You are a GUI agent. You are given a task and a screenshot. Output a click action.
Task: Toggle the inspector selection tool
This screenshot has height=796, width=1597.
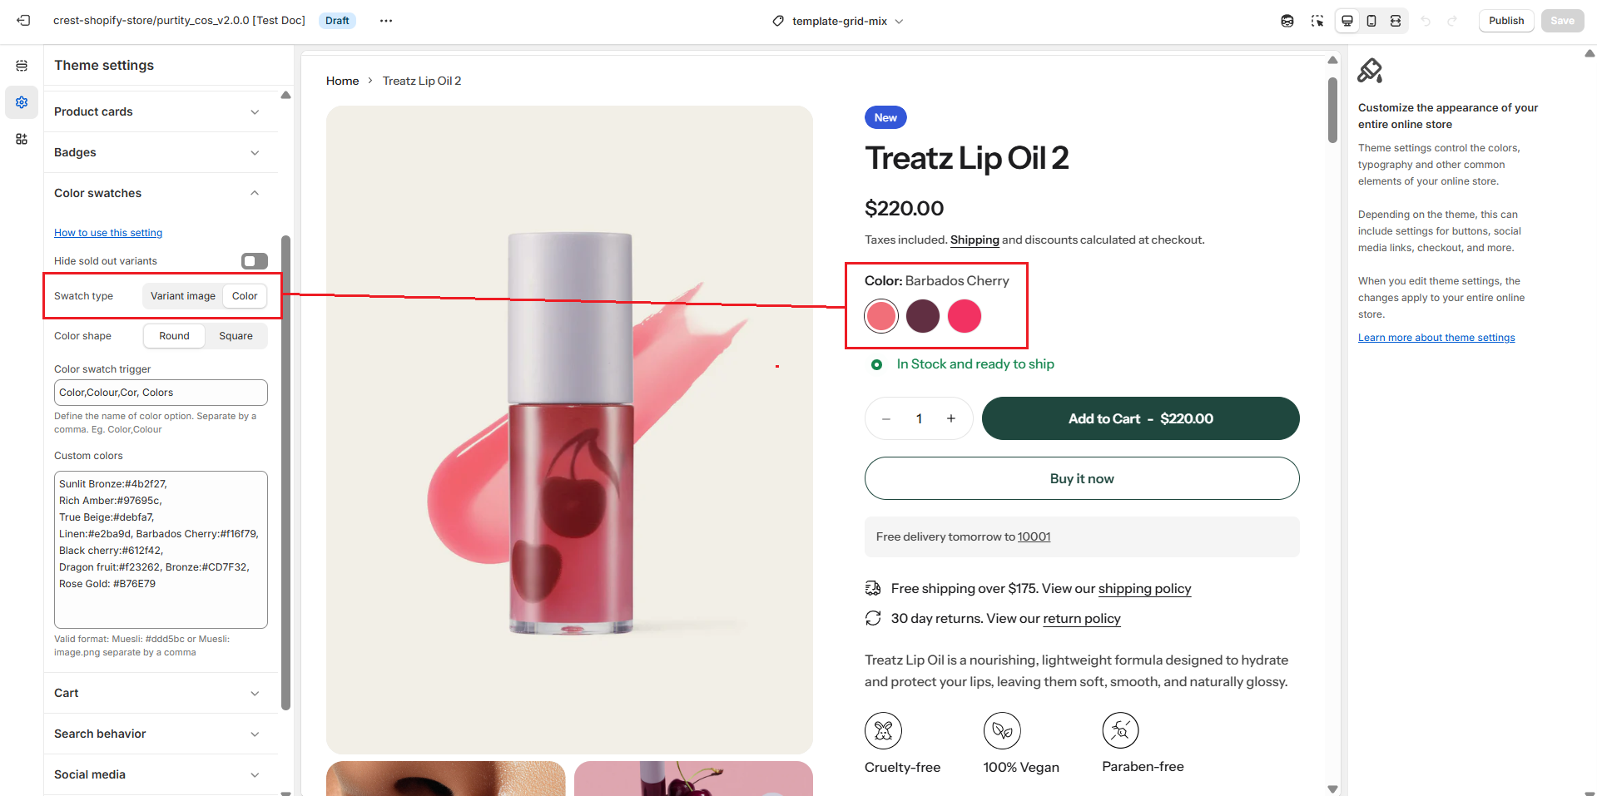[x=1317, y=21]
